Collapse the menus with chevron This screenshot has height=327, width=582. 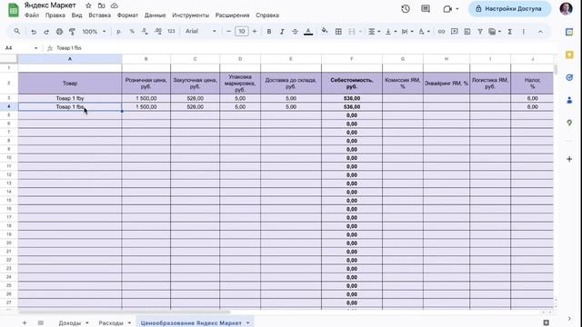pos(540,32)
